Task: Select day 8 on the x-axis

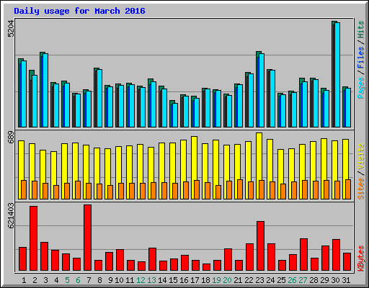Action: coord(99,280)
